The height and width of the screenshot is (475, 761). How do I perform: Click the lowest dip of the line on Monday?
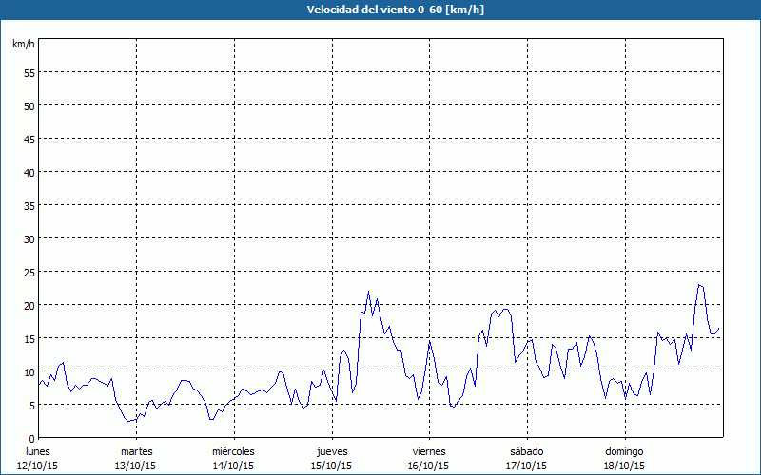pyautogui.click(x=128, y=421)
